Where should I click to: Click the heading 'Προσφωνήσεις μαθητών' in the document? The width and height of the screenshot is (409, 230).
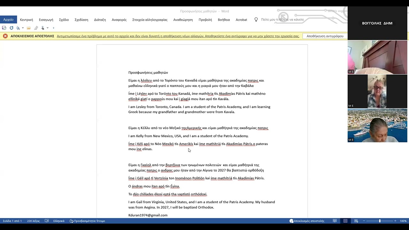[x=148, y=73]
